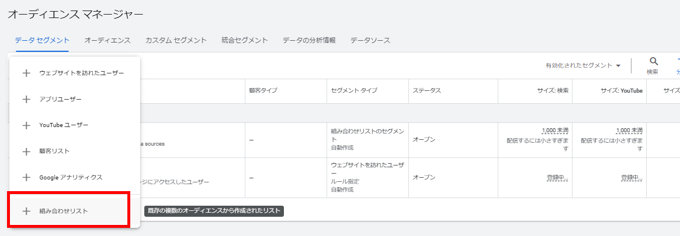Choose Google アナリティクス menu entry
This screenshot has height=236, width=680.
pos(71,177)
